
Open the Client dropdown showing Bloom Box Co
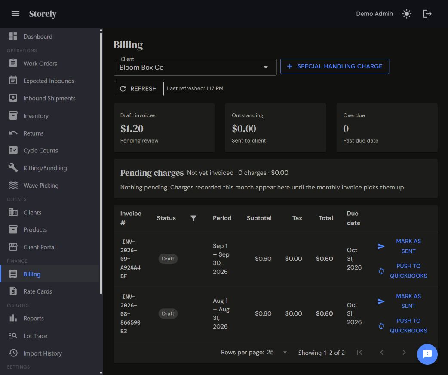(x=195, y=67)
